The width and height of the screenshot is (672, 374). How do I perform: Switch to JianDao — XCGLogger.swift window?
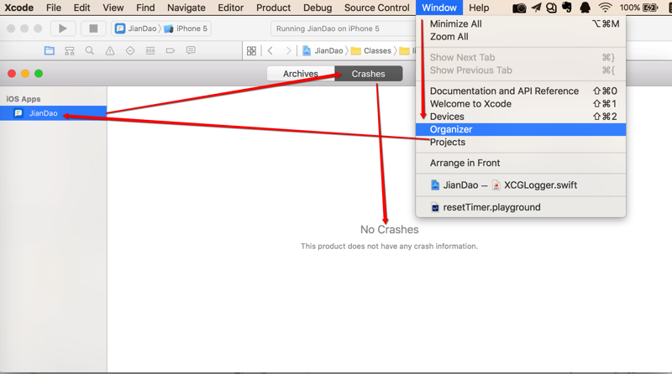[x=521, y=185]
